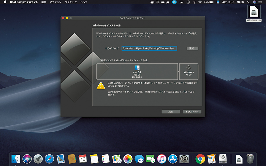Open the Trash in the Dock
The height and width of the screenshot is (166, 266).
(x=249, y=159)
